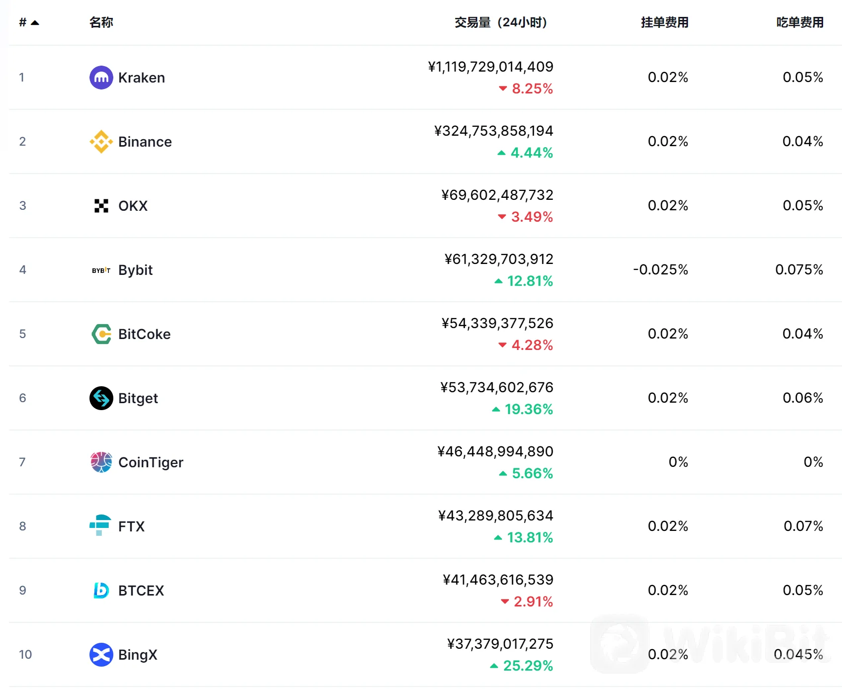The width and height of the screenshot is (842, 689).
Task: Sort by 交易量 (24小时) column header
Action: click(500, 22)
